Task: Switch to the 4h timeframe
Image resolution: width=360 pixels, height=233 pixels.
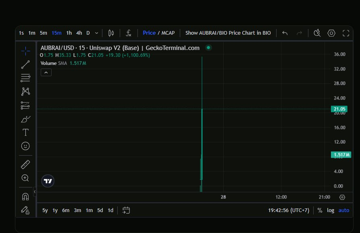Action: coord(79,33)
